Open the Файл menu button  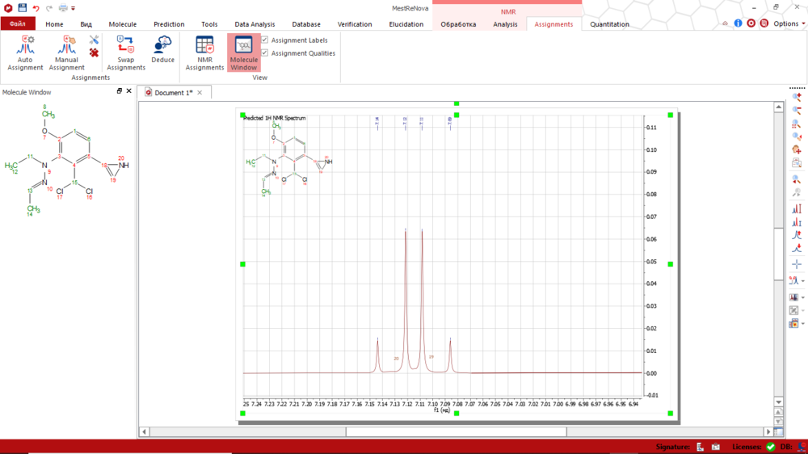tap(18, 24)
